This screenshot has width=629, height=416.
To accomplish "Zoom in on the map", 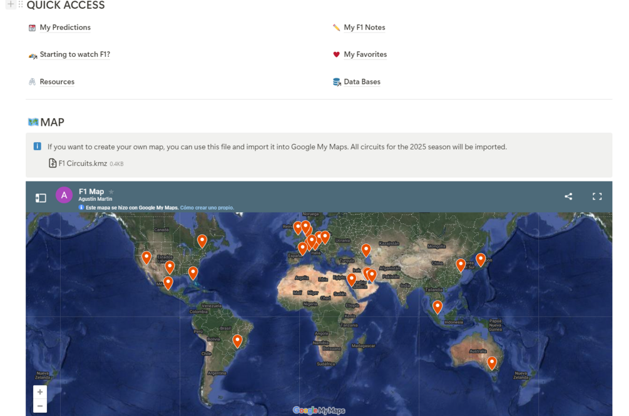I will [39, 392].
